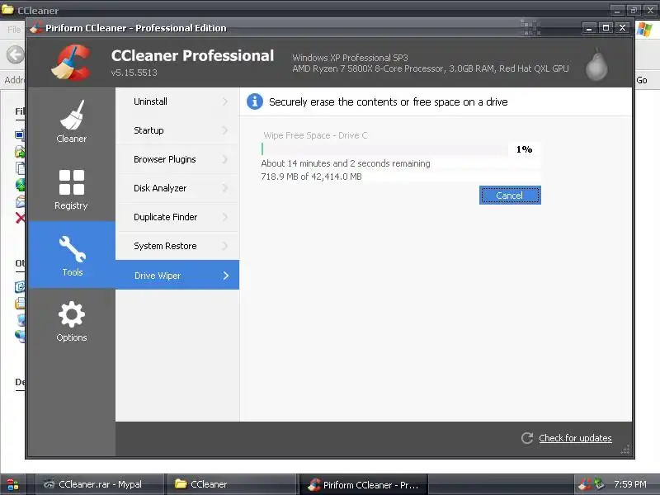Click the AMD Ryzen 7 5800X hardware line

[x=431, y=68]
